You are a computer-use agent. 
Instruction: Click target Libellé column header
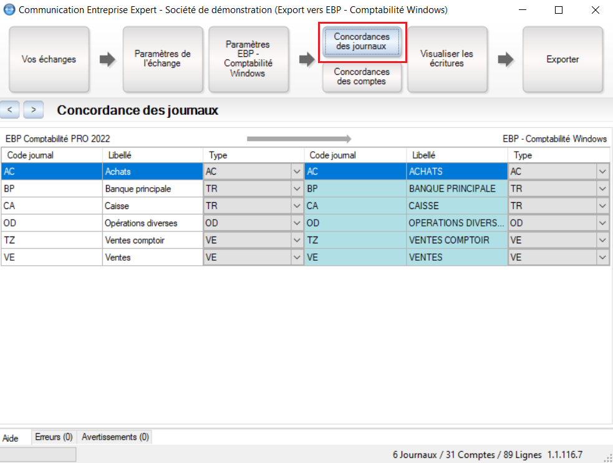(457, 155)
